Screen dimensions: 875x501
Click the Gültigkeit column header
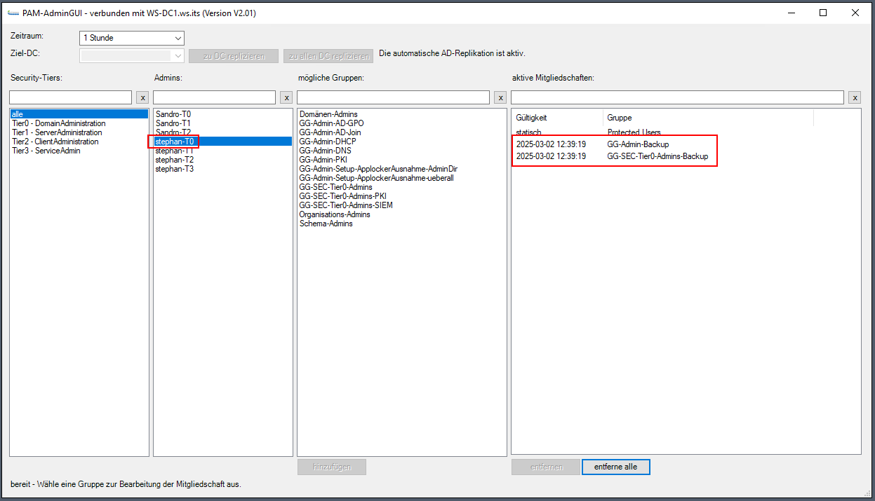coord(557,118)
